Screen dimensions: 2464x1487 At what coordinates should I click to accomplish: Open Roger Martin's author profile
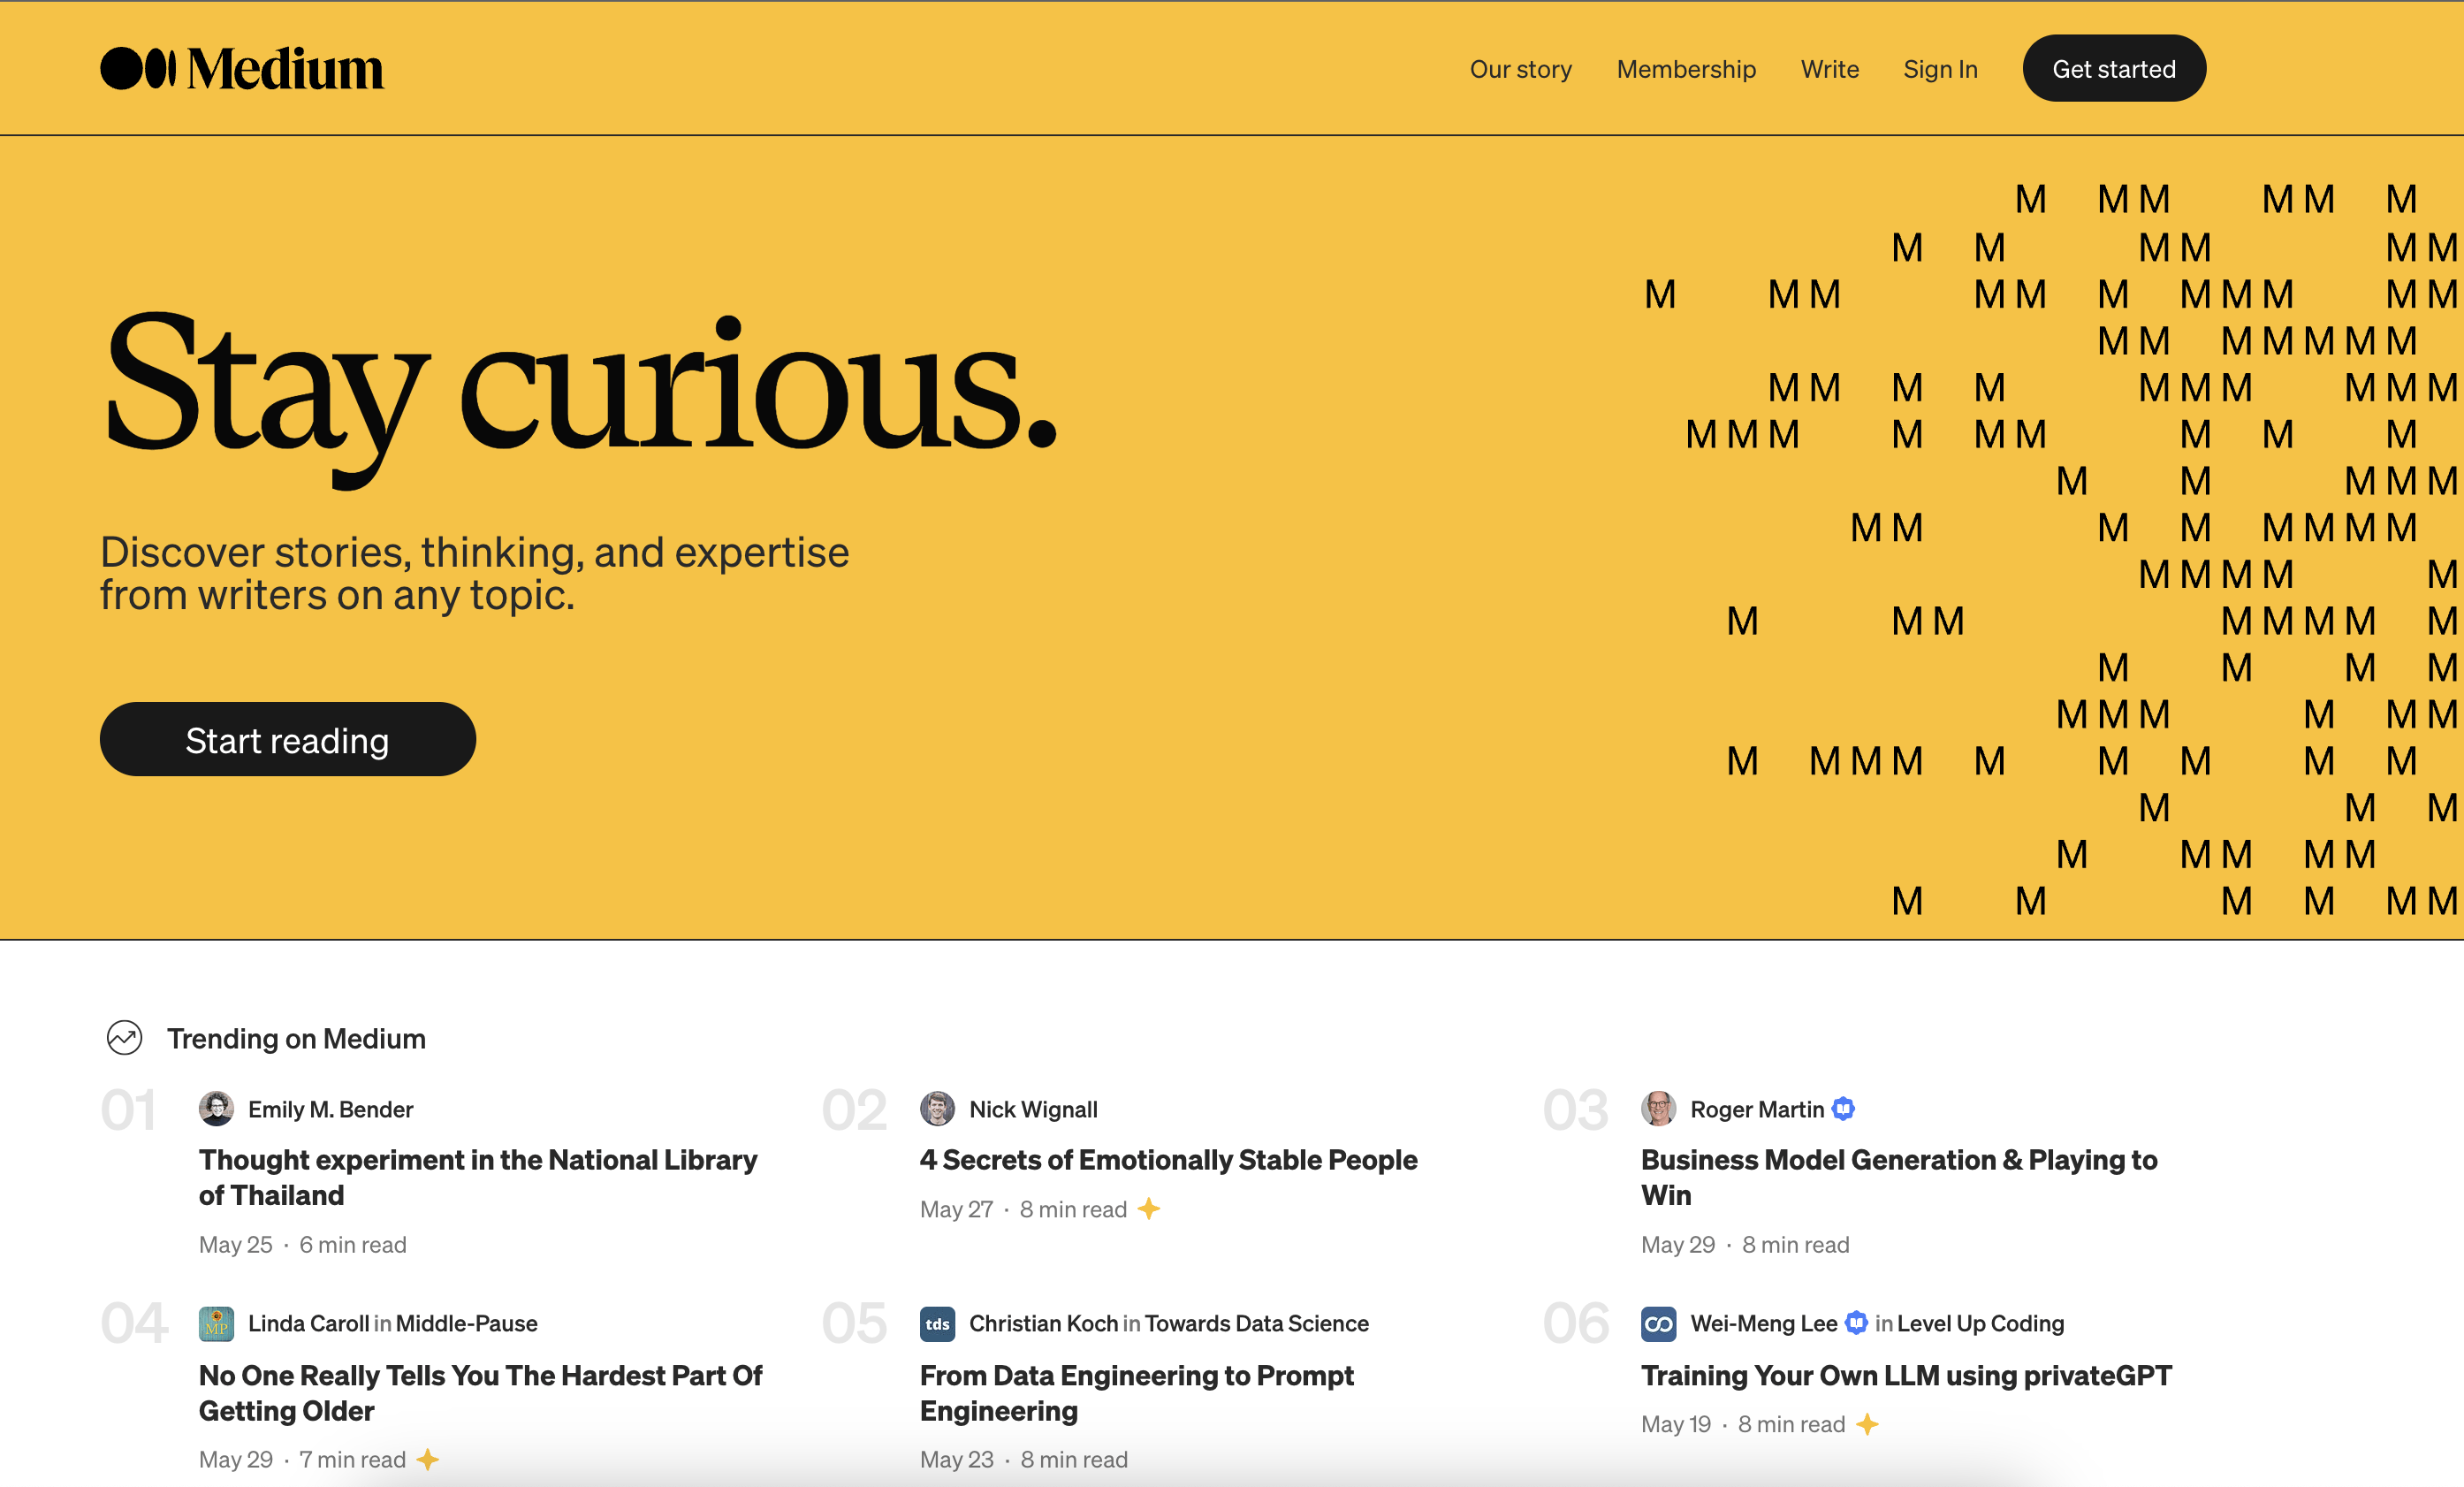(1757, 1109)
